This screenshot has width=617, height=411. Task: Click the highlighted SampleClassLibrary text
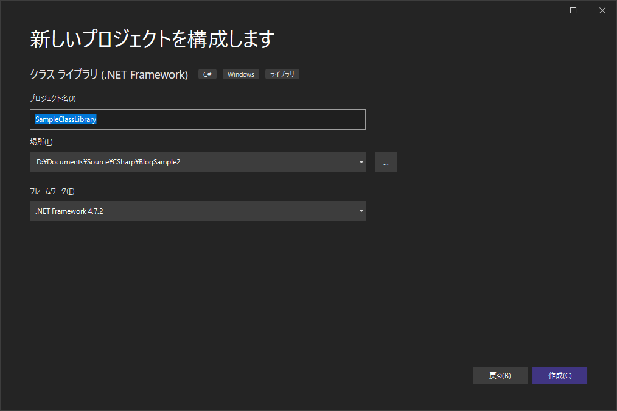click(66, 119)
